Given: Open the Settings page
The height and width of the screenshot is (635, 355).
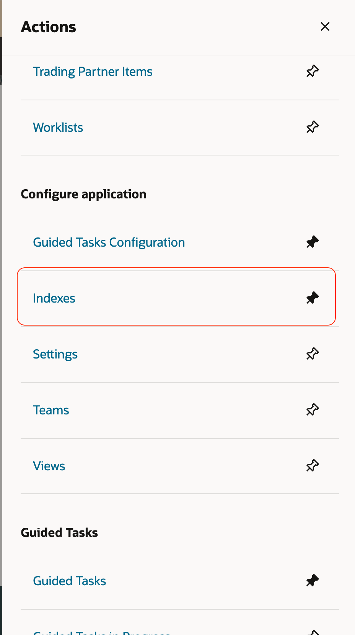Looking at the screenshot, I should point(55,354).
